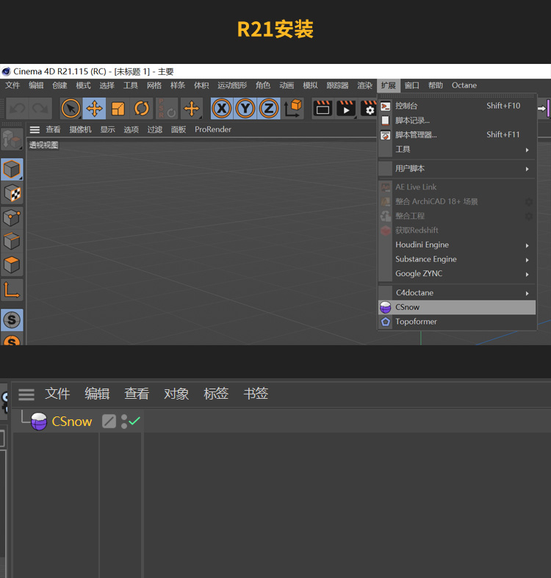Image resolution: width=551 pixels, height=578 pixels.
Task: Toggle CSnow green enable checkmark
Action: (134, 421)
